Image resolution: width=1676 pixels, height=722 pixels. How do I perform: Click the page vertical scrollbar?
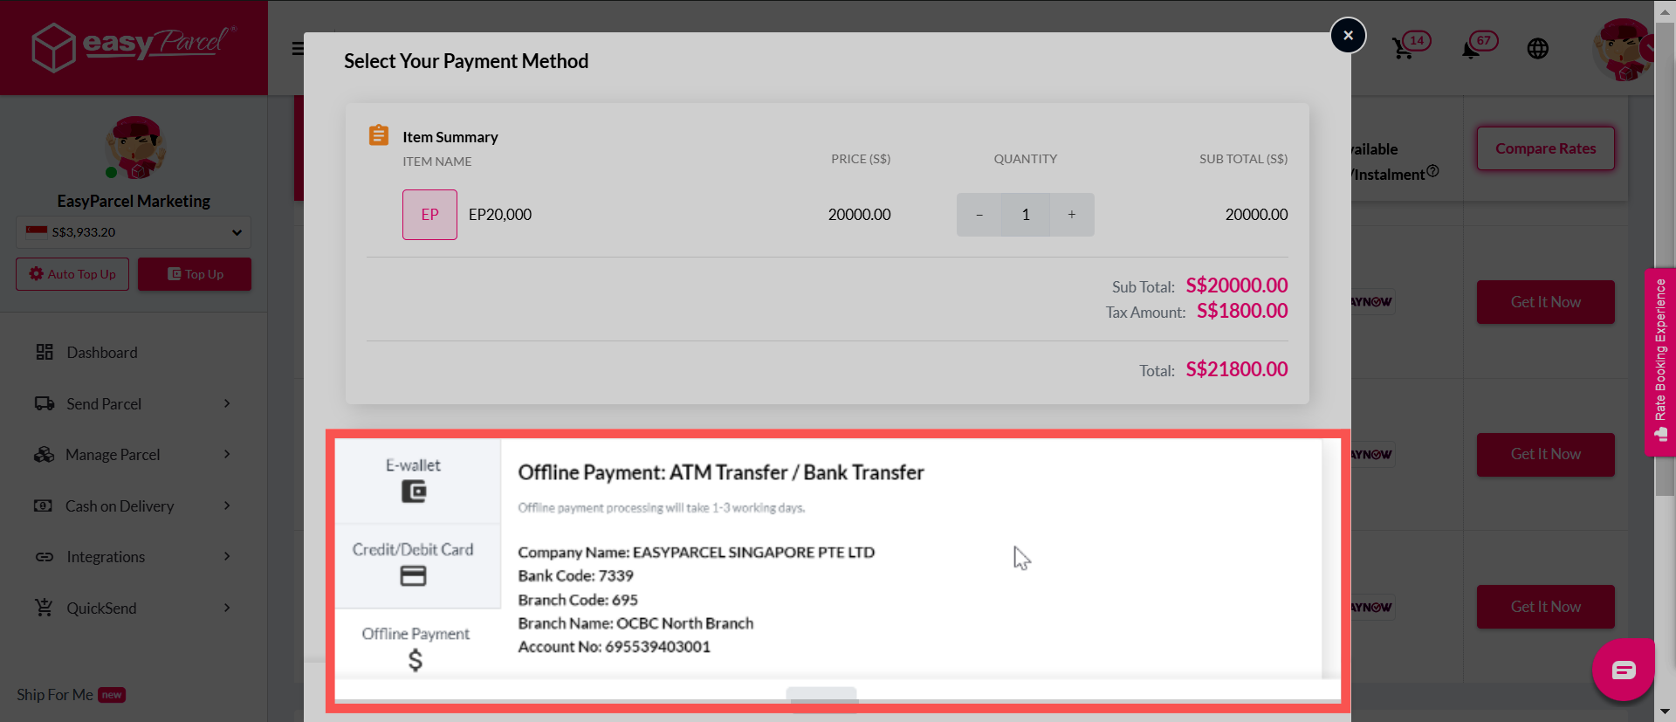(1665, 258)
